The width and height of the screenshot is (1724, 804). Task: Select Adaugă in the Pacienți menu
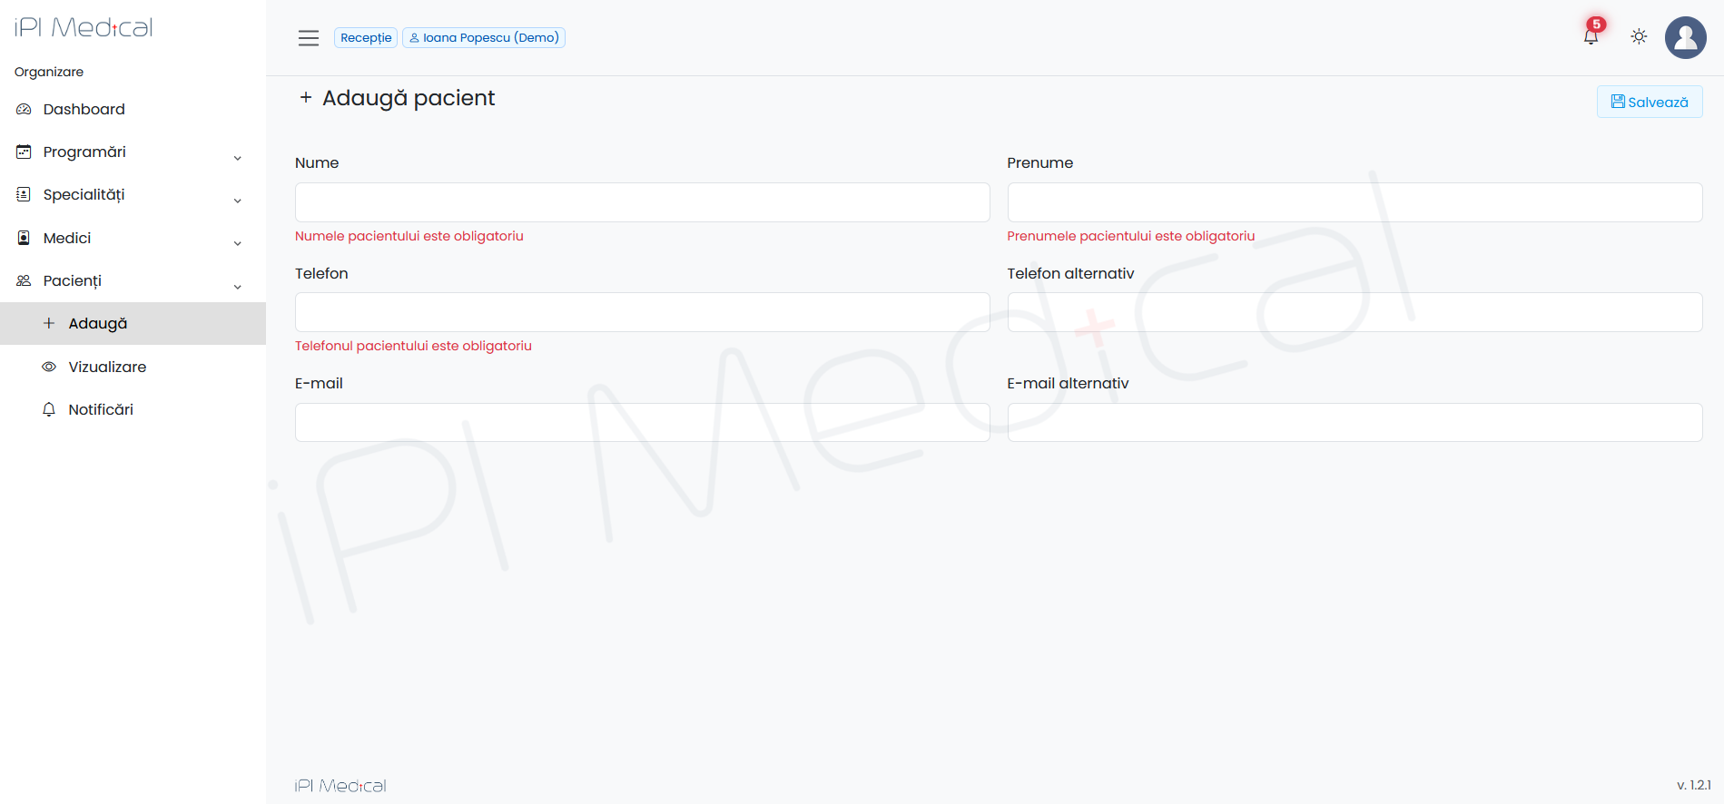click(98, 324)
